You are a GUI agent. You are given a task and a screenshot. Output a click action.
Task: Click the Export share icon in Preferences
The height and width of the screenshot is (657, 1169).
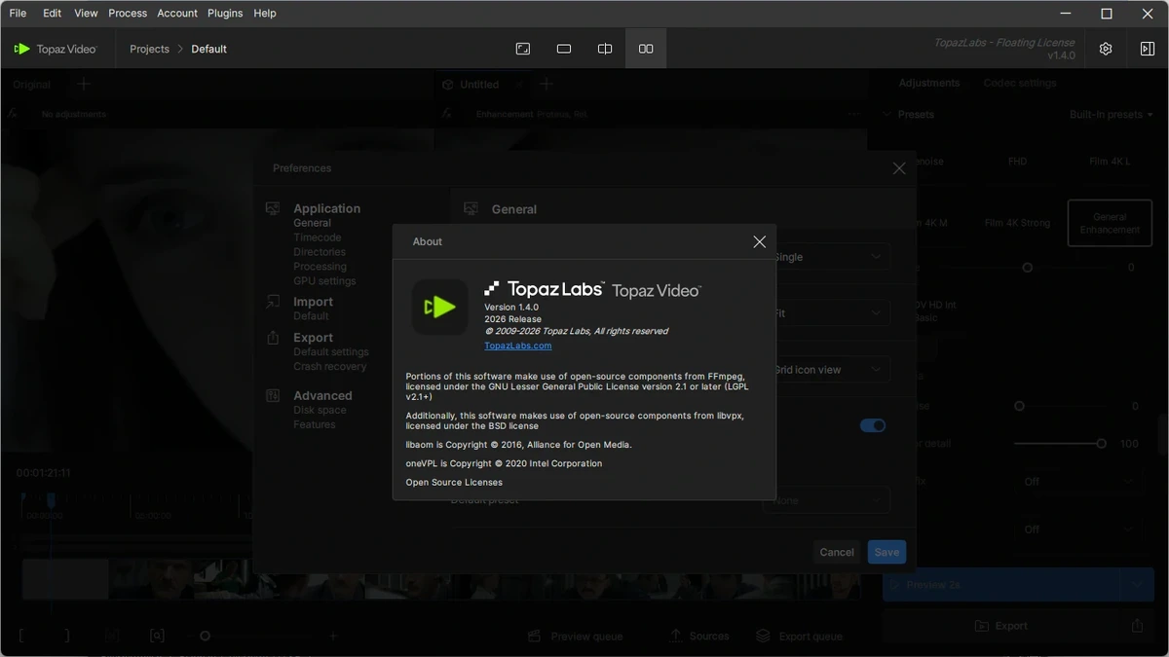273,338
